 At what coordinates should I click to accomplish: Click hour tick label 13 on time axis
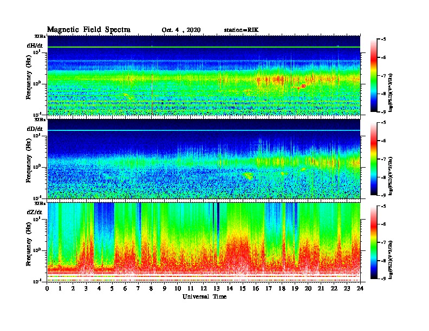[217, 288]
